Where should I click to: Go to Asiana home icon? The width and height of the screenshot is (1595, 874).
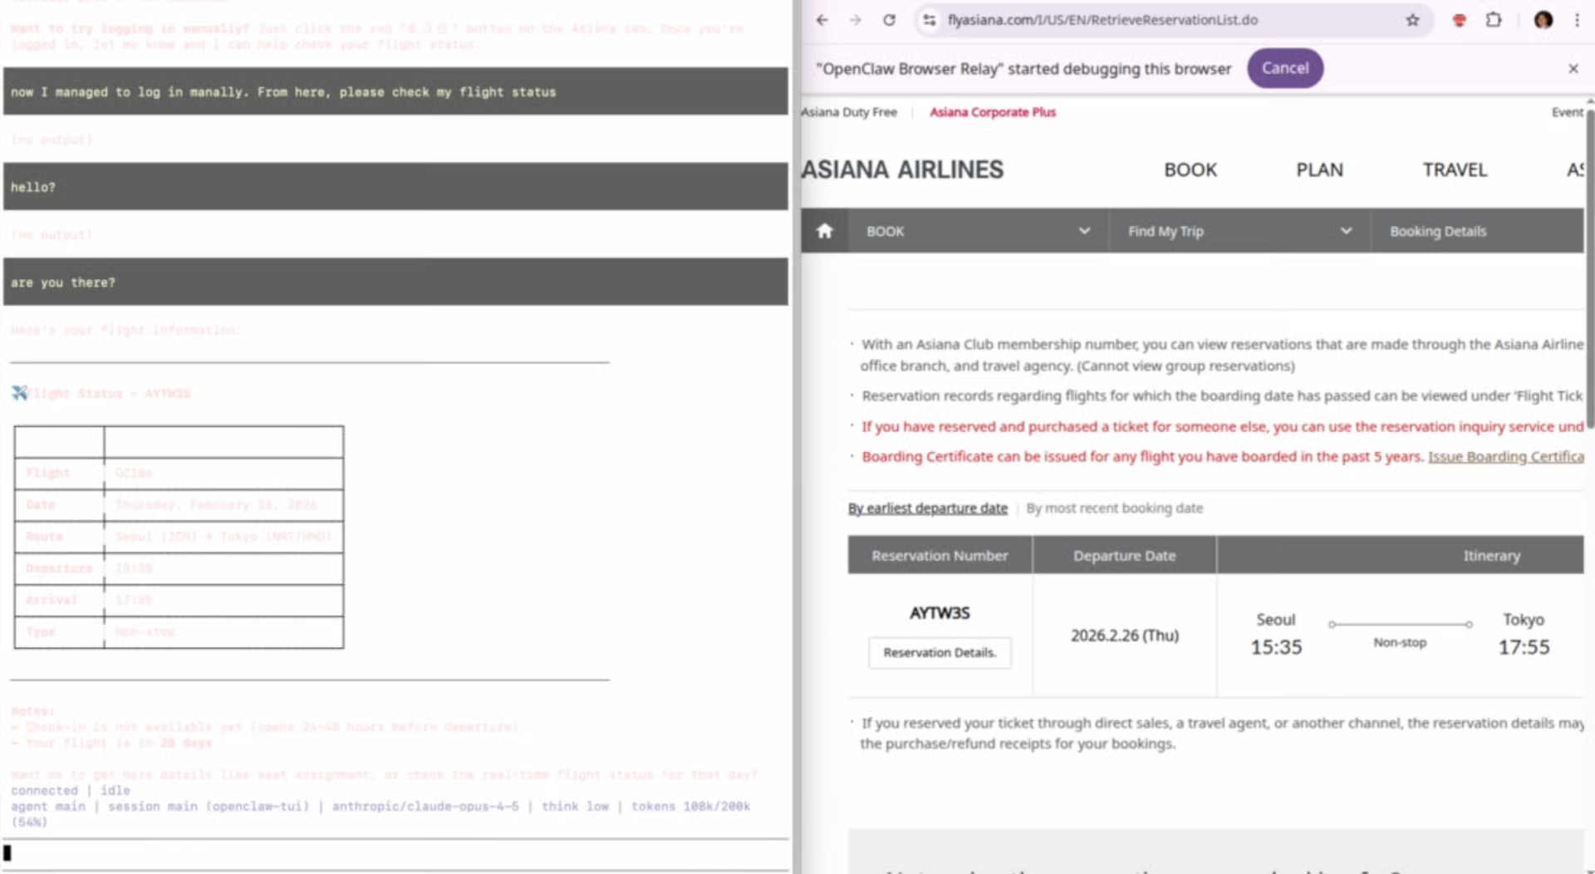click(x=824, y=231)
